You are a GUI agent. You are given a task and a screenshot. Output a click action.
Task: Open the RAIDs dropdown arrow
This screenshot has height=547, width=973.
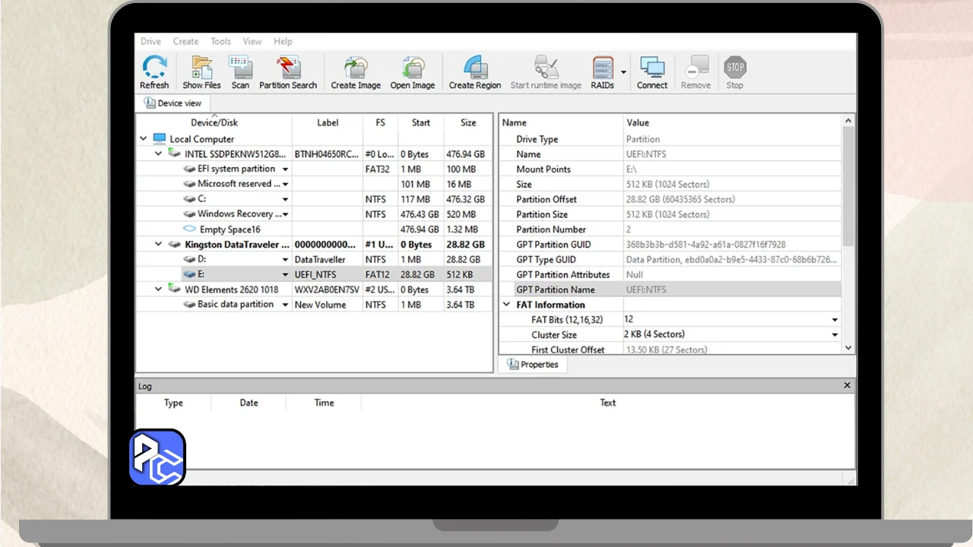click(623, 73)
